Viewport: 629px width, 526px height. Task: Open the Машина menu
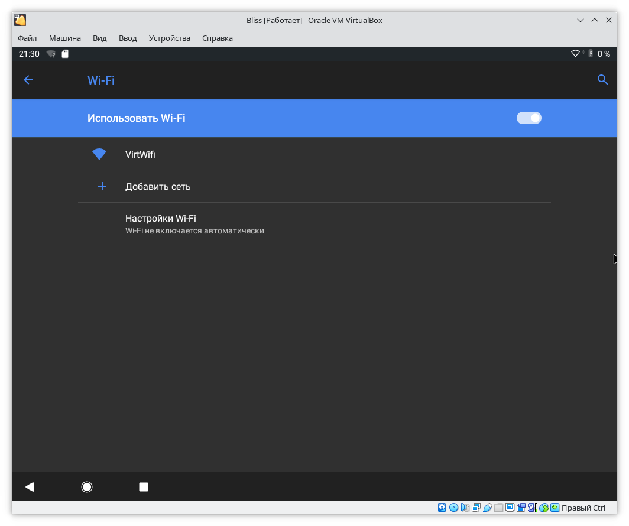click(x=64, y=38)
